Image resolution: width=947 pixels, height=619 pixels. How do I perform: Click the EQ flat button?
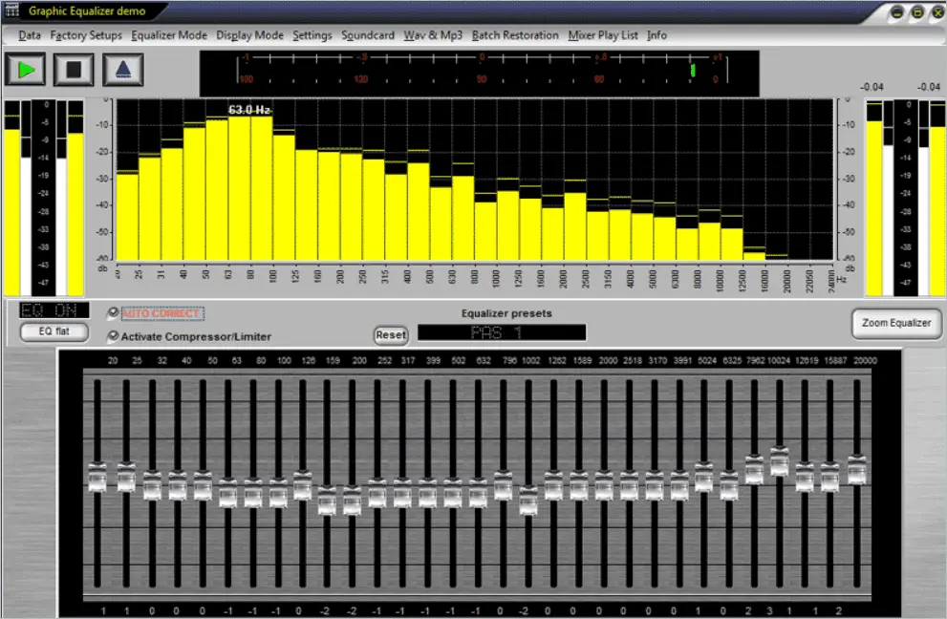point(54,331)
